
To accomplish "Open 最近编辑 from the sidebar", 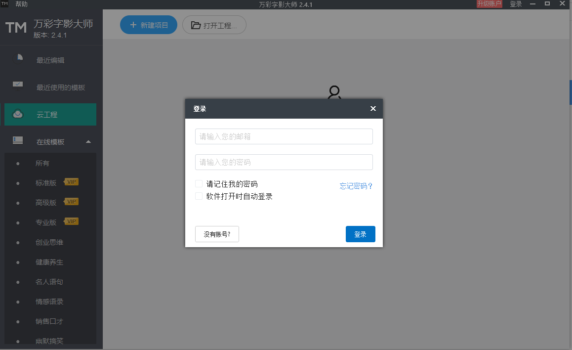I will [x=49, y=60].
